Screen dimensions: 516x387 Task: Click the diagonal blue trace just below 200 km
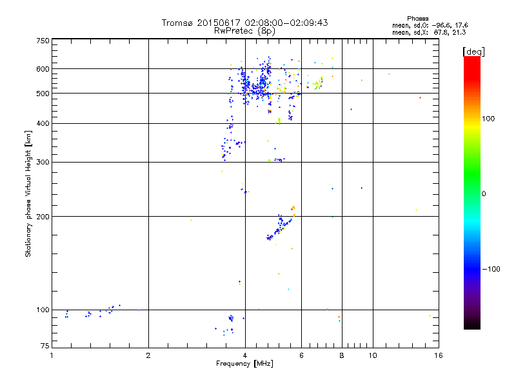point(280,228)
